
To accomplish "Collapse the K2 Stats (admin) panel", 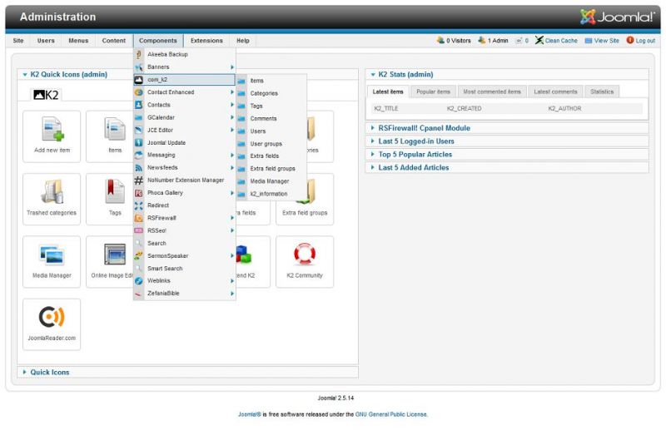I will [x=373, y=75].
